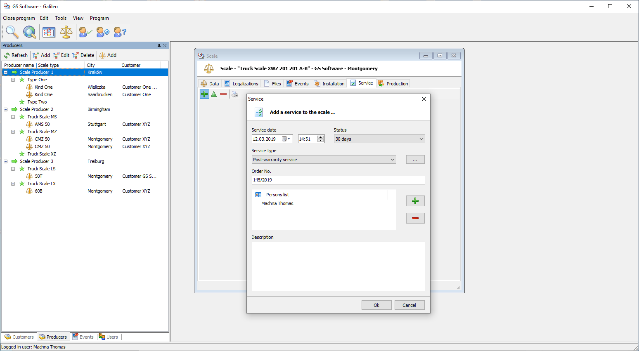Open the Tools menu
Screen dimensions: 639x351
(61, 18)
